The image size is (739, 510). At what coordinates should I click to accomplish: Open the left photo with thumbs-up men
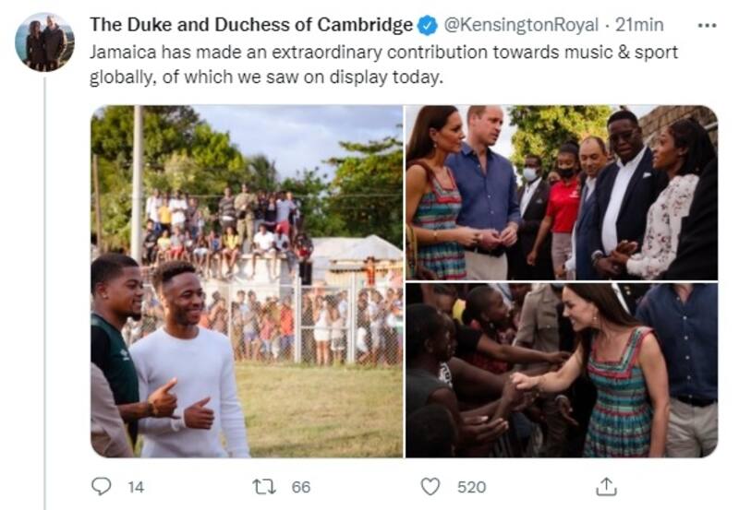246,280
